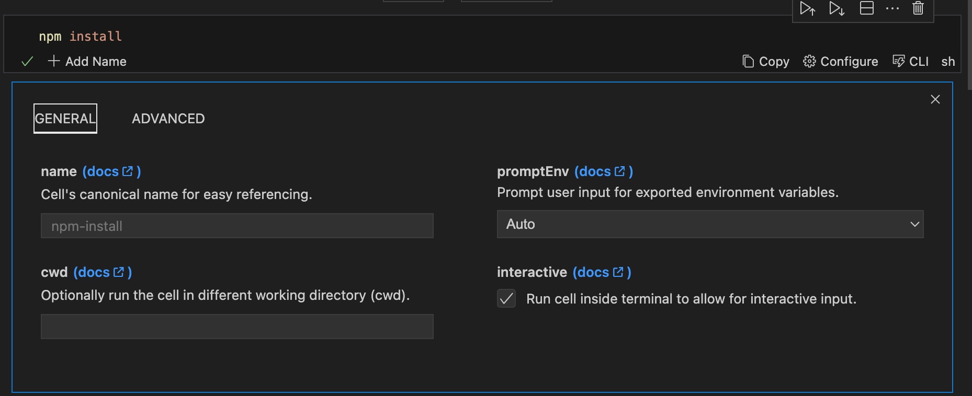
Task: Open the more actions ellipsis menu
Action: point(892,8)
